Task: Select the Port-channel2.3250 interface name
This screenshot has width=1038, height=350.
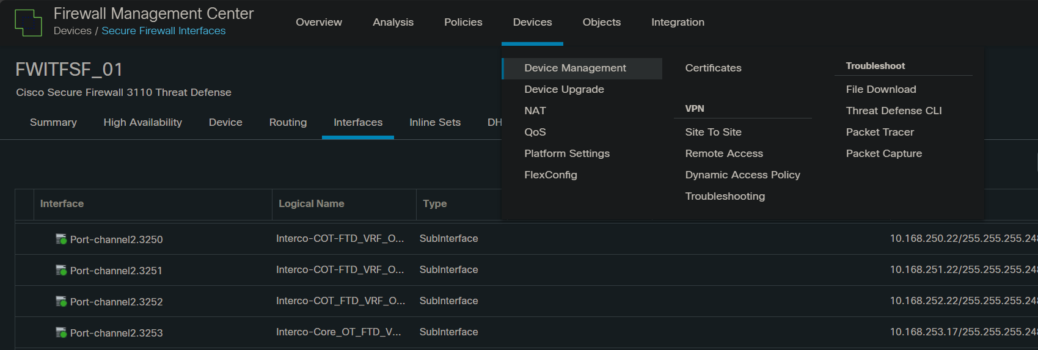Action: (x=116, y=239)
